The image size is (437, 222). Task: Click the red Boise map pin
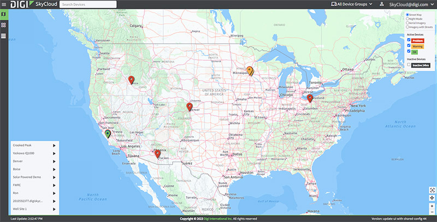(131, 80)
